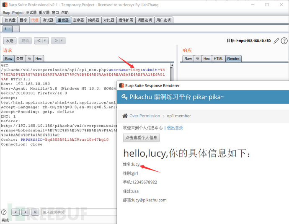Select response Raw tab
The image size is (289, 224).
pos(188,59)
